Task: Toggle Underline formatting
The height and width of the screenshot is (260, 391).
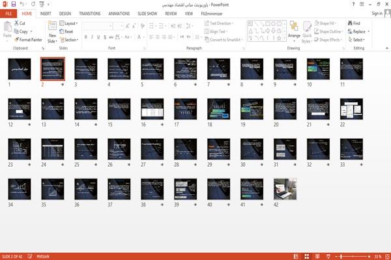Action: [x=98, y=37]
